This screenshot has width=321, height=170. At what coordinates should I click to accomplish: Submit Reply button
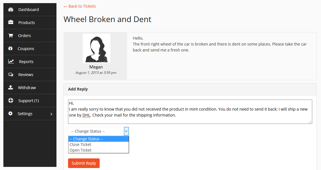(84, 163)
